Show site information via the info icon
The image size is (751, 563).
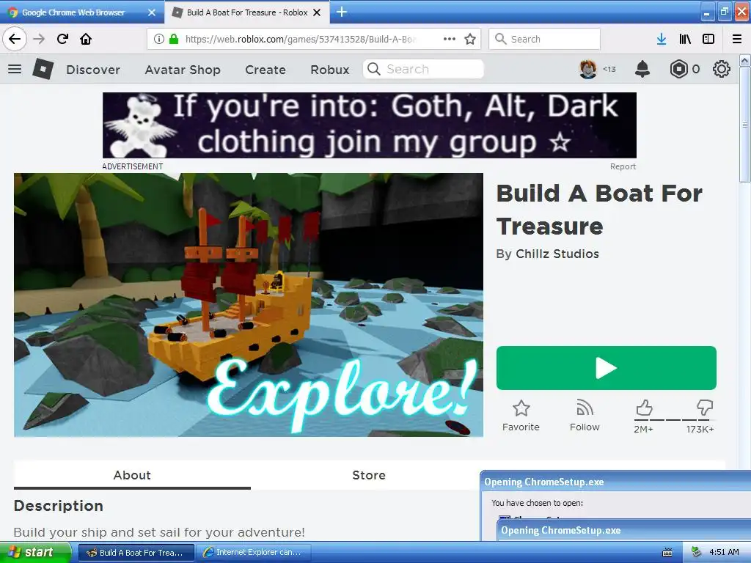coord(159,39)
